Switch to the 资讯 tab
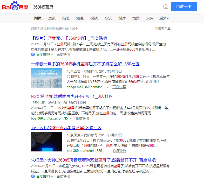 [52, 18]
